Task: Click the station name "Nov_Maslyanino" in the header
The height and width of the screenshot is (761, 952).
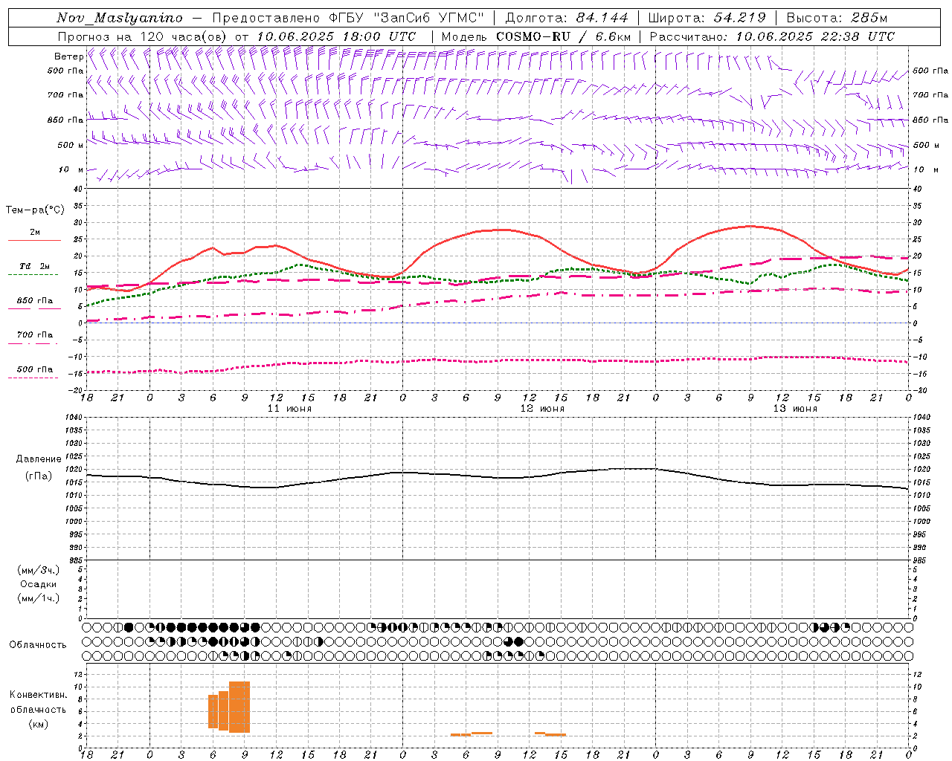Action: point(120,18)
